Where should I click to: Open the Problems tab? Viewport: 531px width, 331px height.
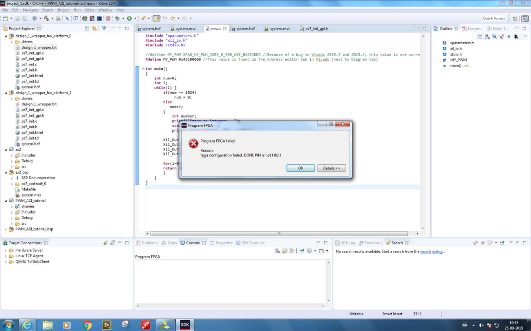click(x=147, y=243)
